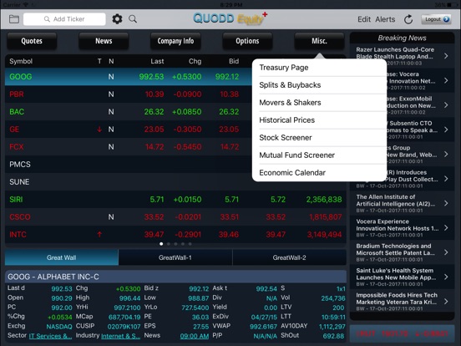
Task: Open IT Services sector link
Action: [x=50, y=336]
